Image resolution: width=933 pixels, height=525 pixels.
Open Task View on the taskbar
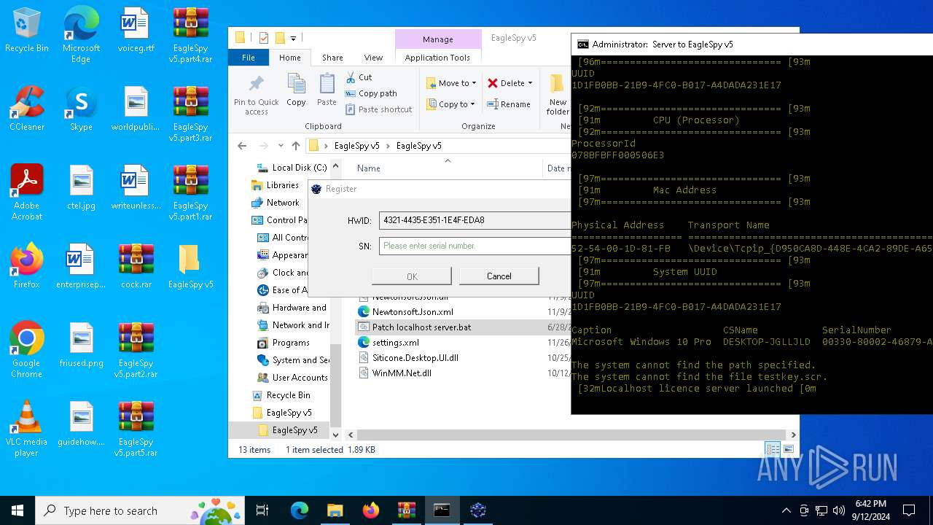262,510
